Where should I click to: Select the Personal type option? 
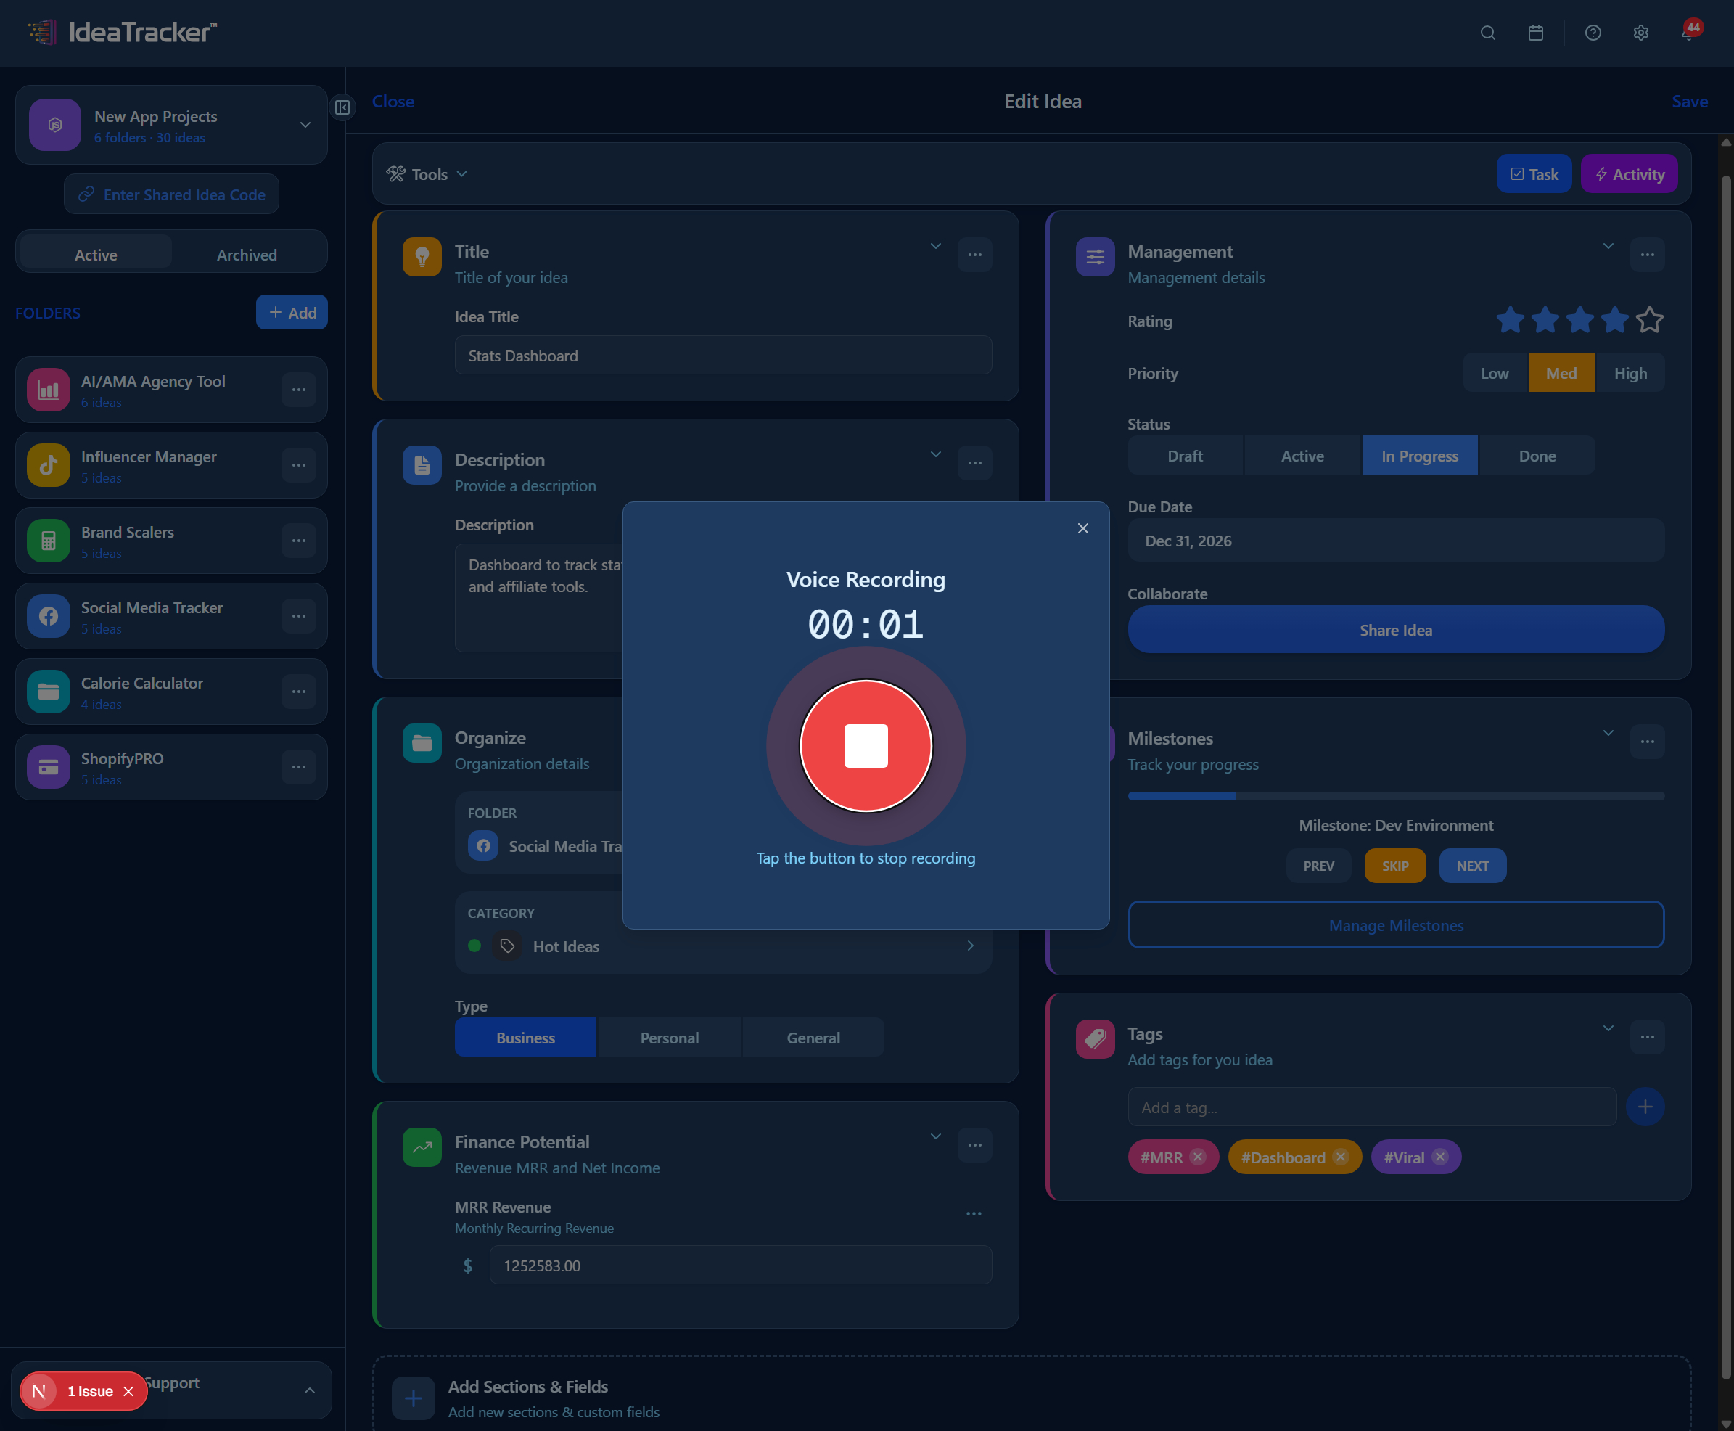[x=668, y=1037]
